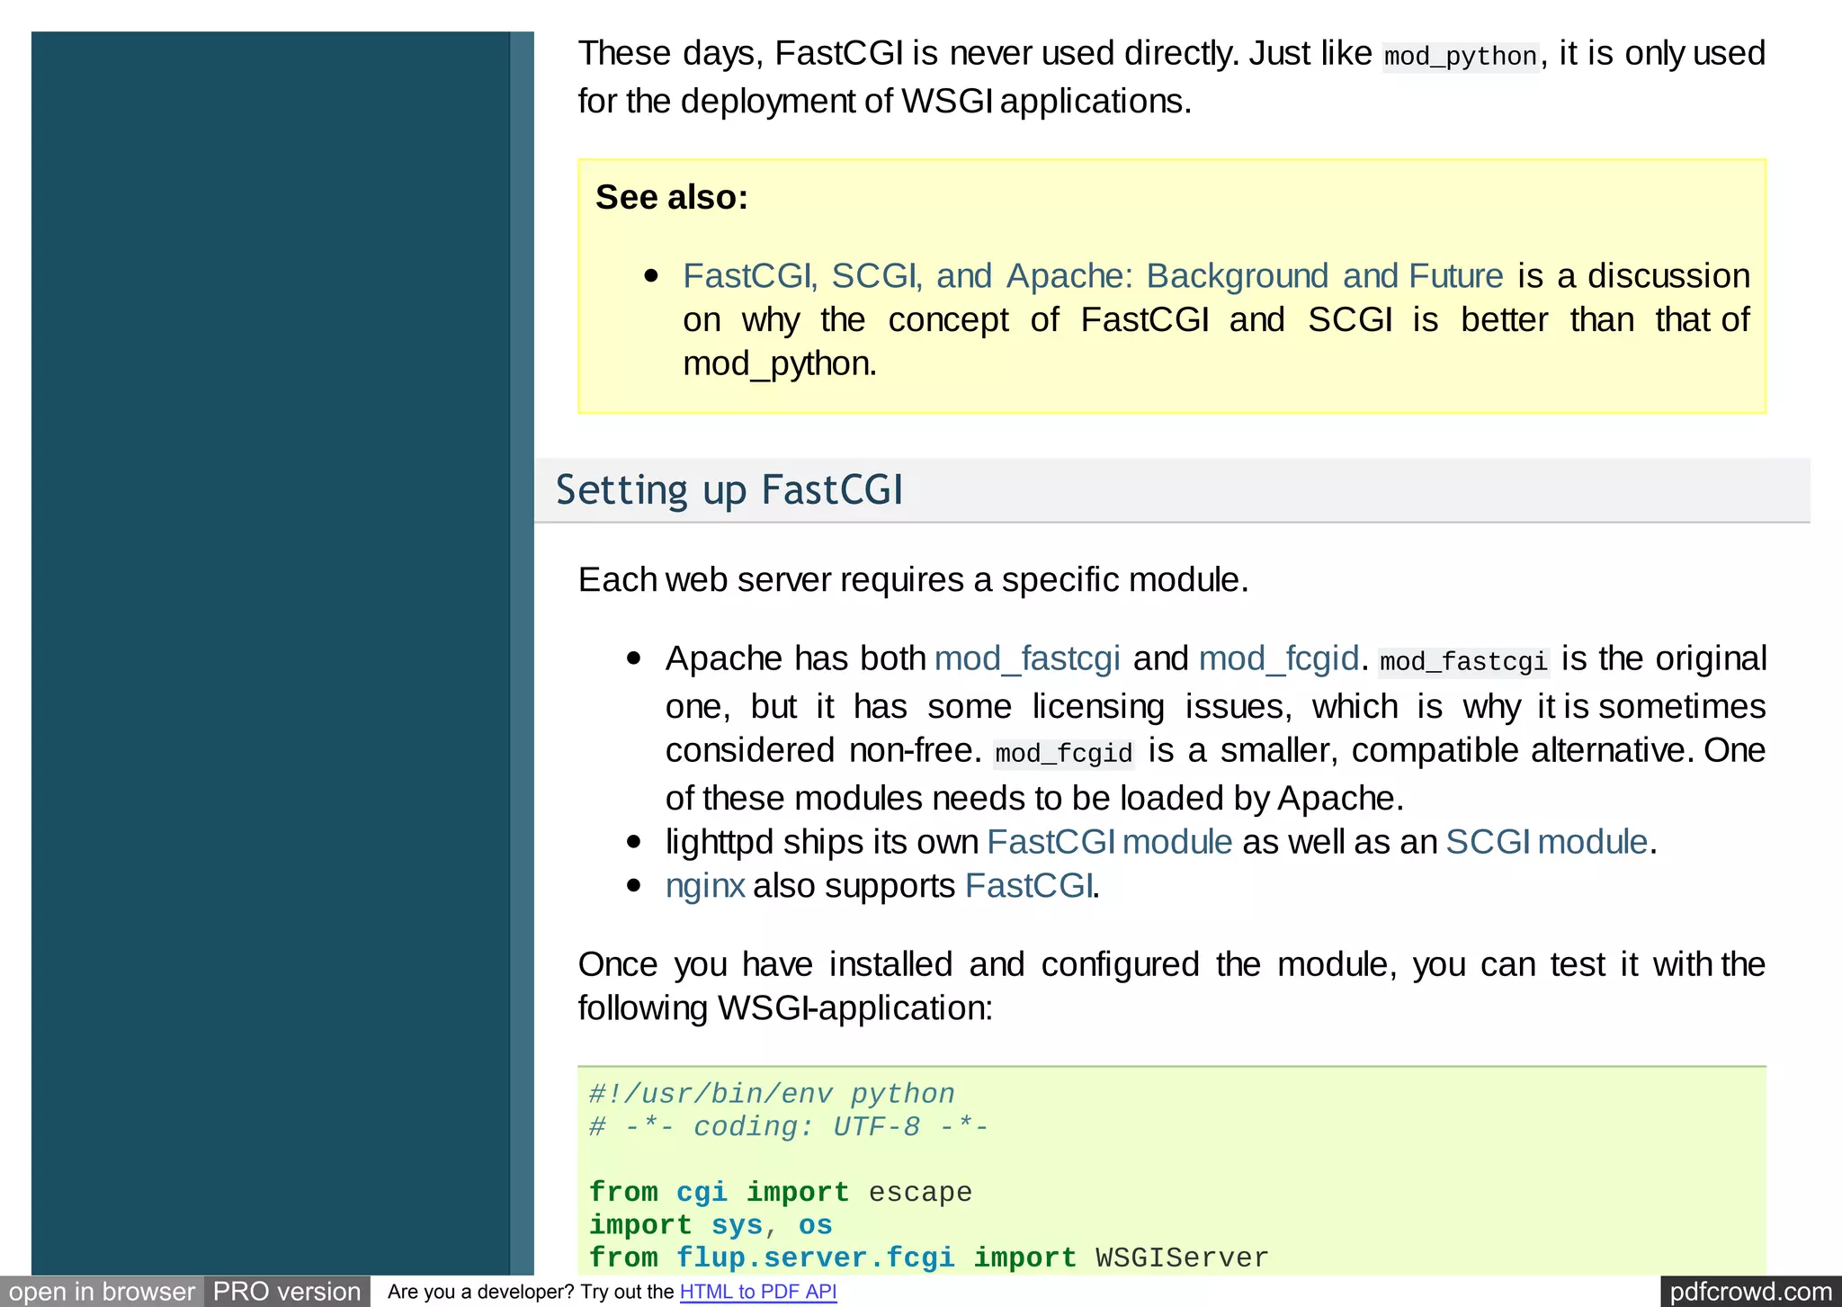The width and height of the screenshot is (1842, 1307).
Task: Click the #!/usr/bin/env python code line
Action: tap(772, 1094)
